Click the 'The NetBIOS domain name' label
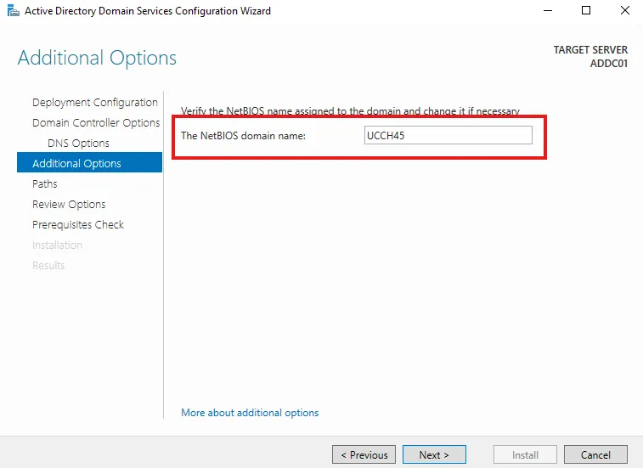Image resolution: width=643 pixels, height=468 pixels. pos(243,136)
